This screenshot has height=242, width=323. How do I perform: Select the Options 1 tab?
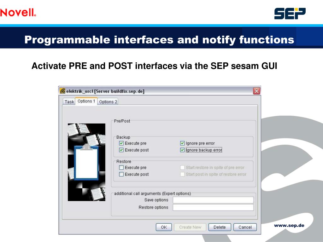86,101
